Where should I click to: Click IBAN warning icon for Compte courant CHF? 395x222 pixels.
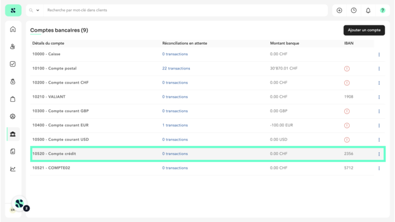point(347,83)
